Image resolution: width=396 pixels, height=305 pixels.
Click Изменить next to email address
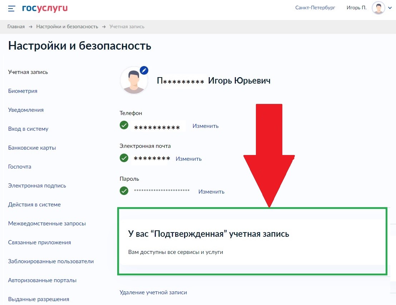188,159
